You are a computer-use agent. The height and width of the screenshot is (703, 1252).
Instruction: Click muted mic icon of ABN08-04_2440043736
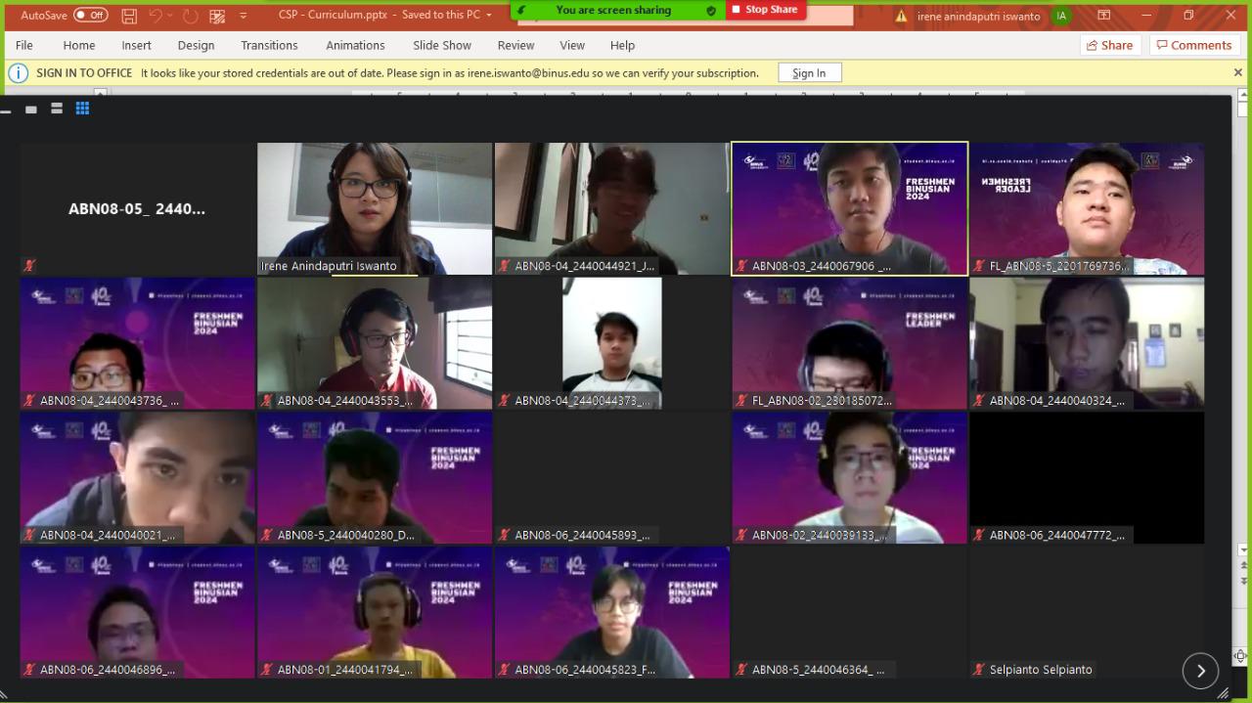(x=29, y=401)
